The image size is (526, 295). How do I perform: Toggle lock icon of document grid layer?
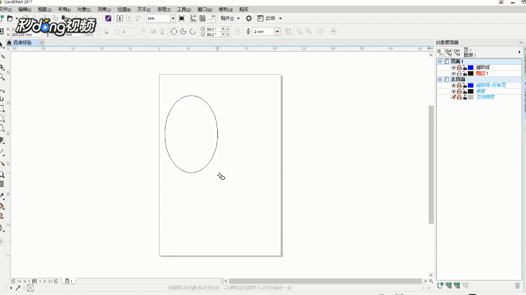pyautogui.click(x=465, y=97)
